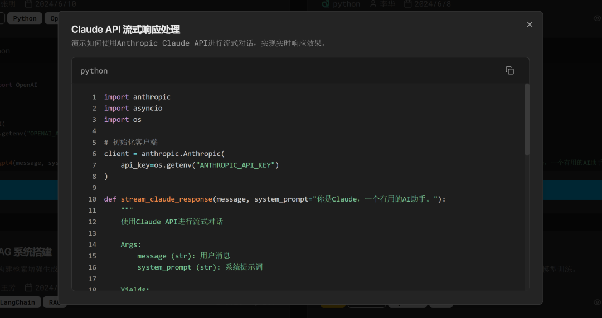Click the eye view icon at top right

597,18
